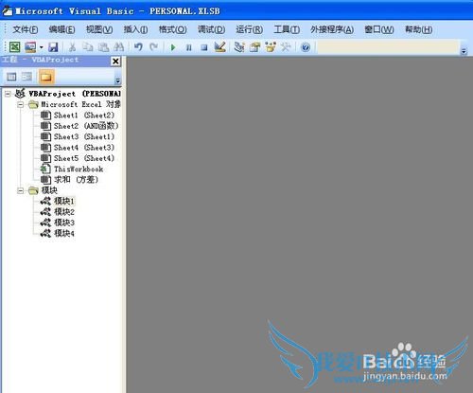Open the 工具(T) menu
Viewport: 473px width, 393px height.
click(287, 29)
